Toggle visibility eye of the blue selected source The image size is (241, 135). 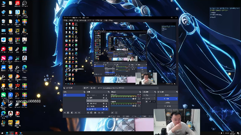pos(104,109)
